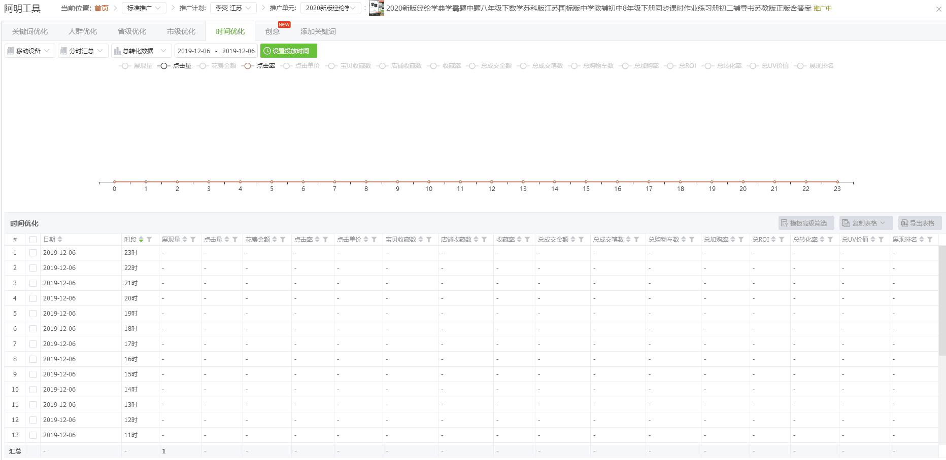Toggle 点击率 series in chart legend
This screenshot has height=460, width=946.
tap(258, 66)
